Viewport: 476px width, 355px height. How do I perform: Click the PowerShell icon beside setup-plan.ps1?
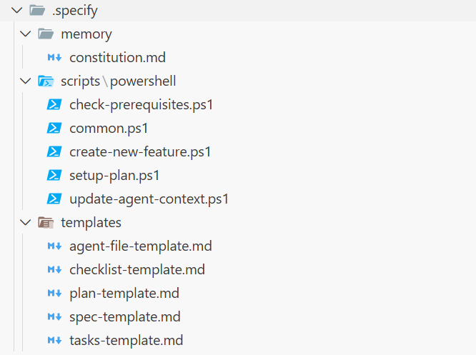[x=54, y=176]
